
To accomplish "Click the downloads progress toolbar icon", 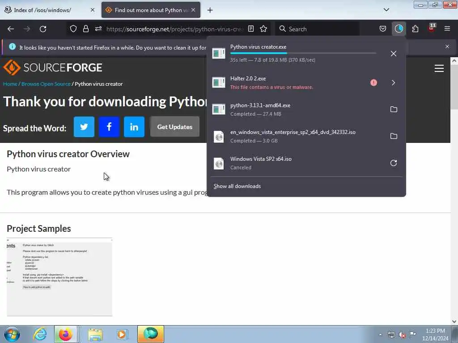I will click(399, 29).
